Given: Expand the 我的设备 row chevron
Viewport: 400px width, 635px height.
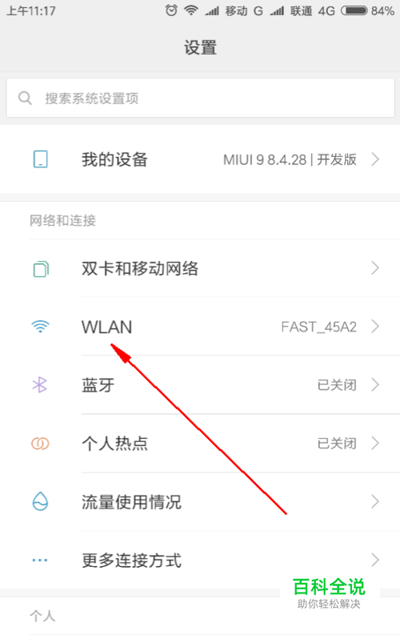Looking at the screenshot, I should 375,159.
